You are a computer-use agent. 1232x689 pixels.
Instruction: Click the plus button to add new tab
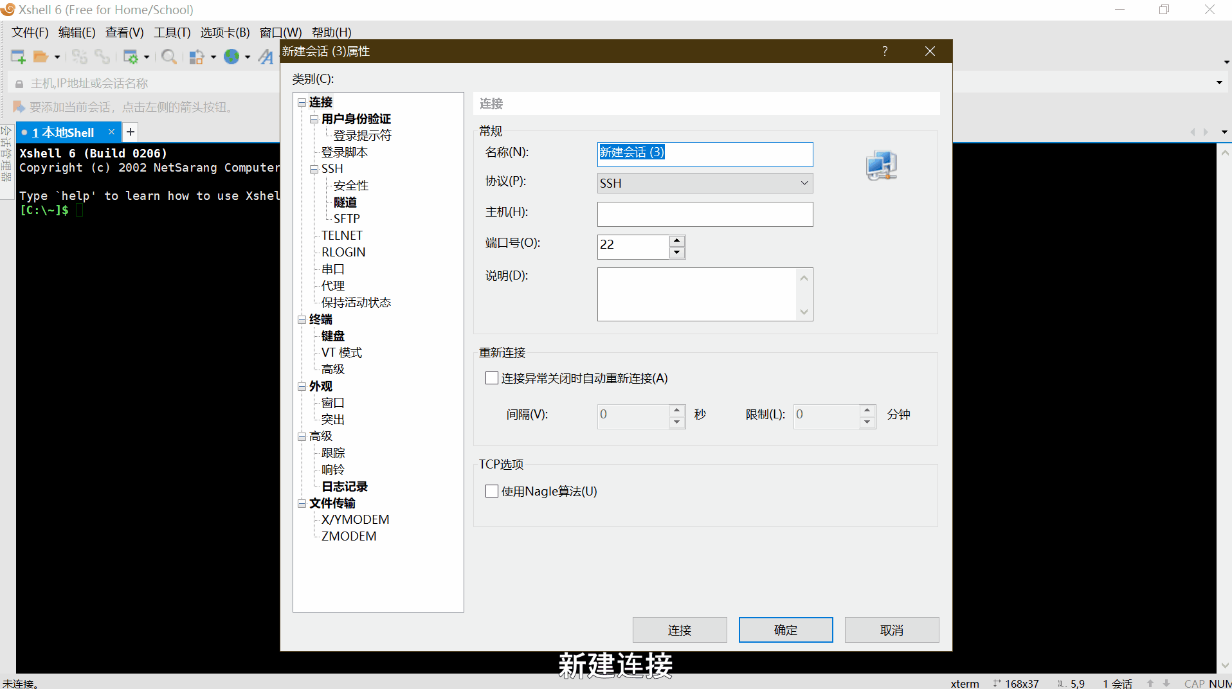131,132
